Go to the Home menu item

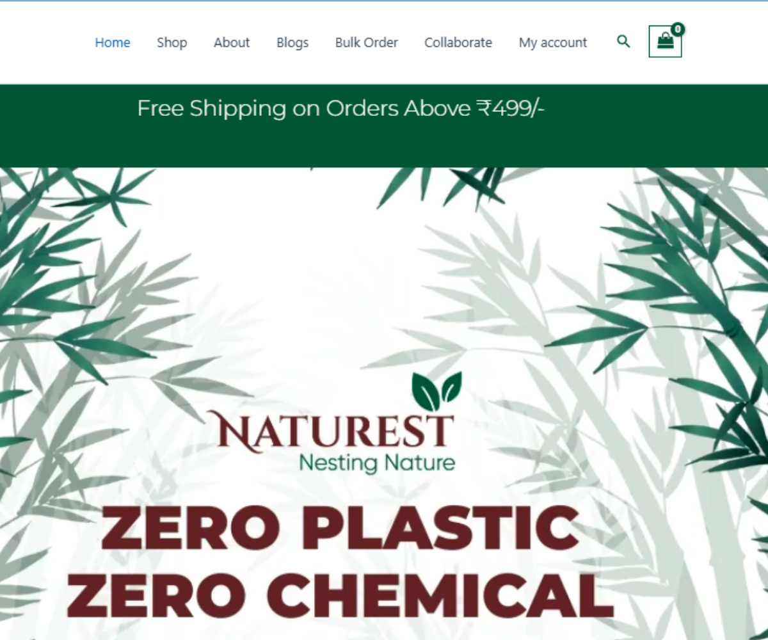point(113,42)
